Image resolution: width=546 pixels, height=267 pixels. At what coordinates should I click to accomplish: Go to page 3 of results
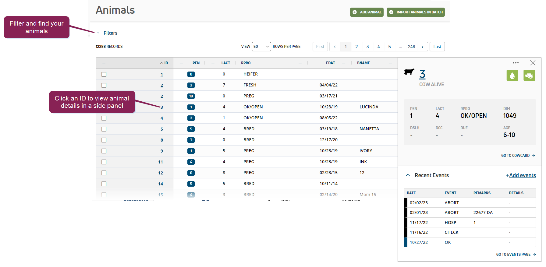coord(367,47)
